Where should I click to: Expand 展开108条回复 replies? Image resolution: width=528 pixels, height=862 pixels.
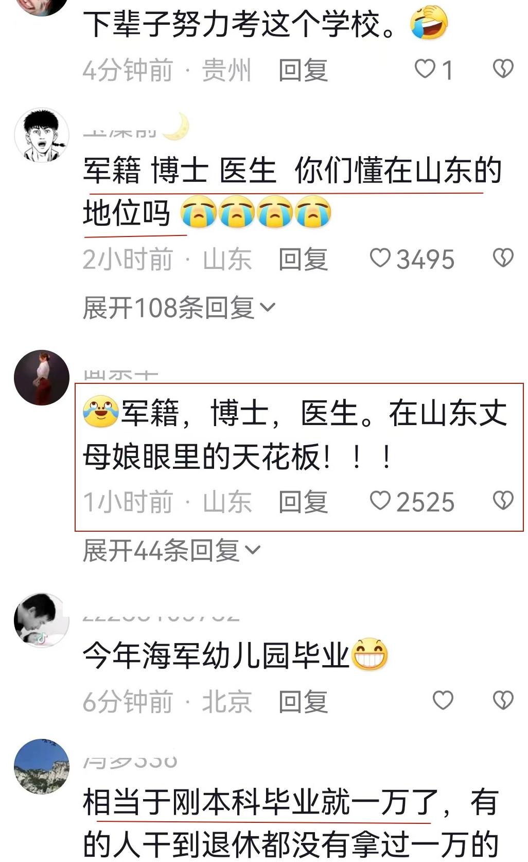(x=179, y=308)
